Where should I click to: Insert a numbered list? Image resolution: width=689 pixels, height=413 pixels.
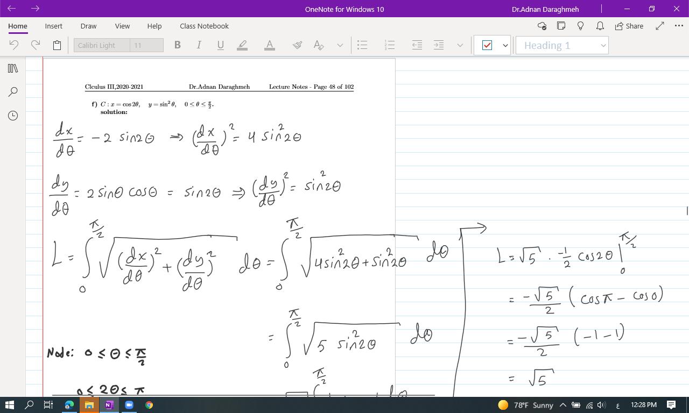[390, 46]
